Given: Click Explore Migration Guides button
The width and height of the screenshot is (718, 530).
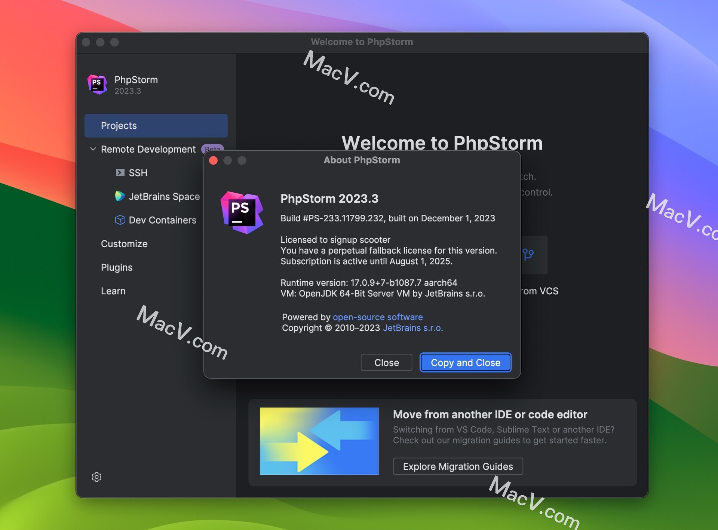Looking at the screenshot, I should 458,466.
